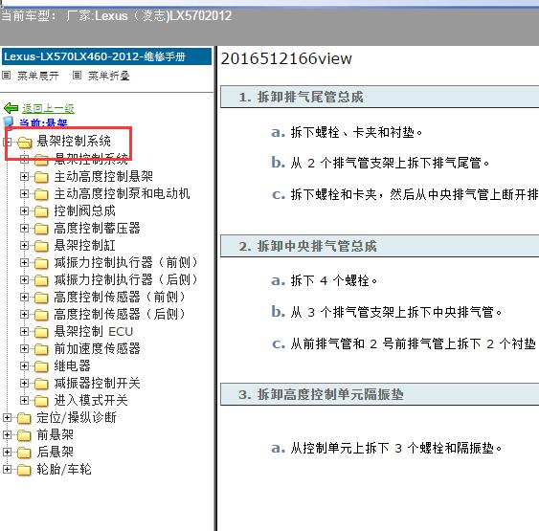539x531 pixels.
Task: Click folder icon beside 高度控制蓄压器
Action: (41, 229)
